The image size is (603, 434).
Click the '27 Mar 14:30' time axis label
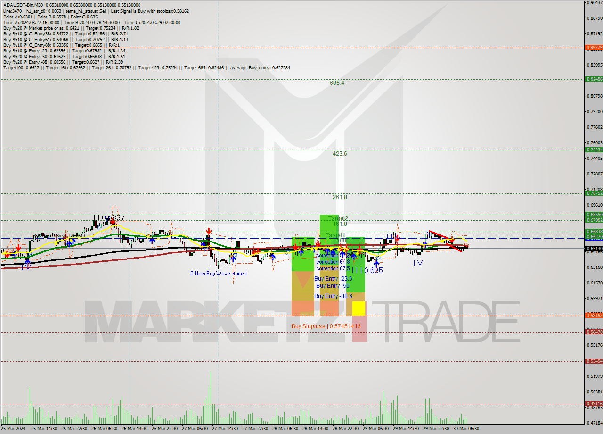pyautogui.click(x=226, y=429)
